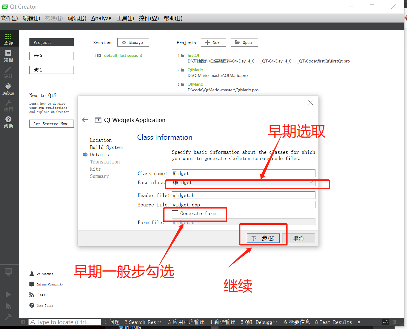Viewport: 407px width, 329px height.
Task: Open output panes selector arrows
Action: [x=359, y=322]
